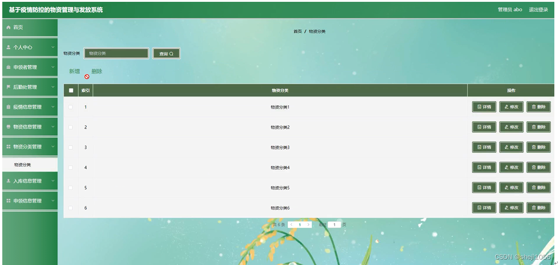Screen dimensions: 558x265
Task: Expand the 申领者管理 menu chevron
Action: click(x=53, y=68)
